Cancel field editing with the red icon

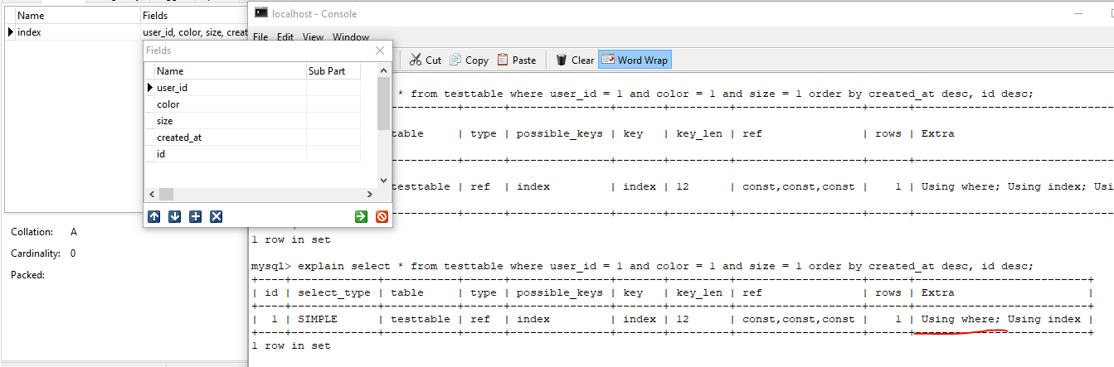pos(382,216)
